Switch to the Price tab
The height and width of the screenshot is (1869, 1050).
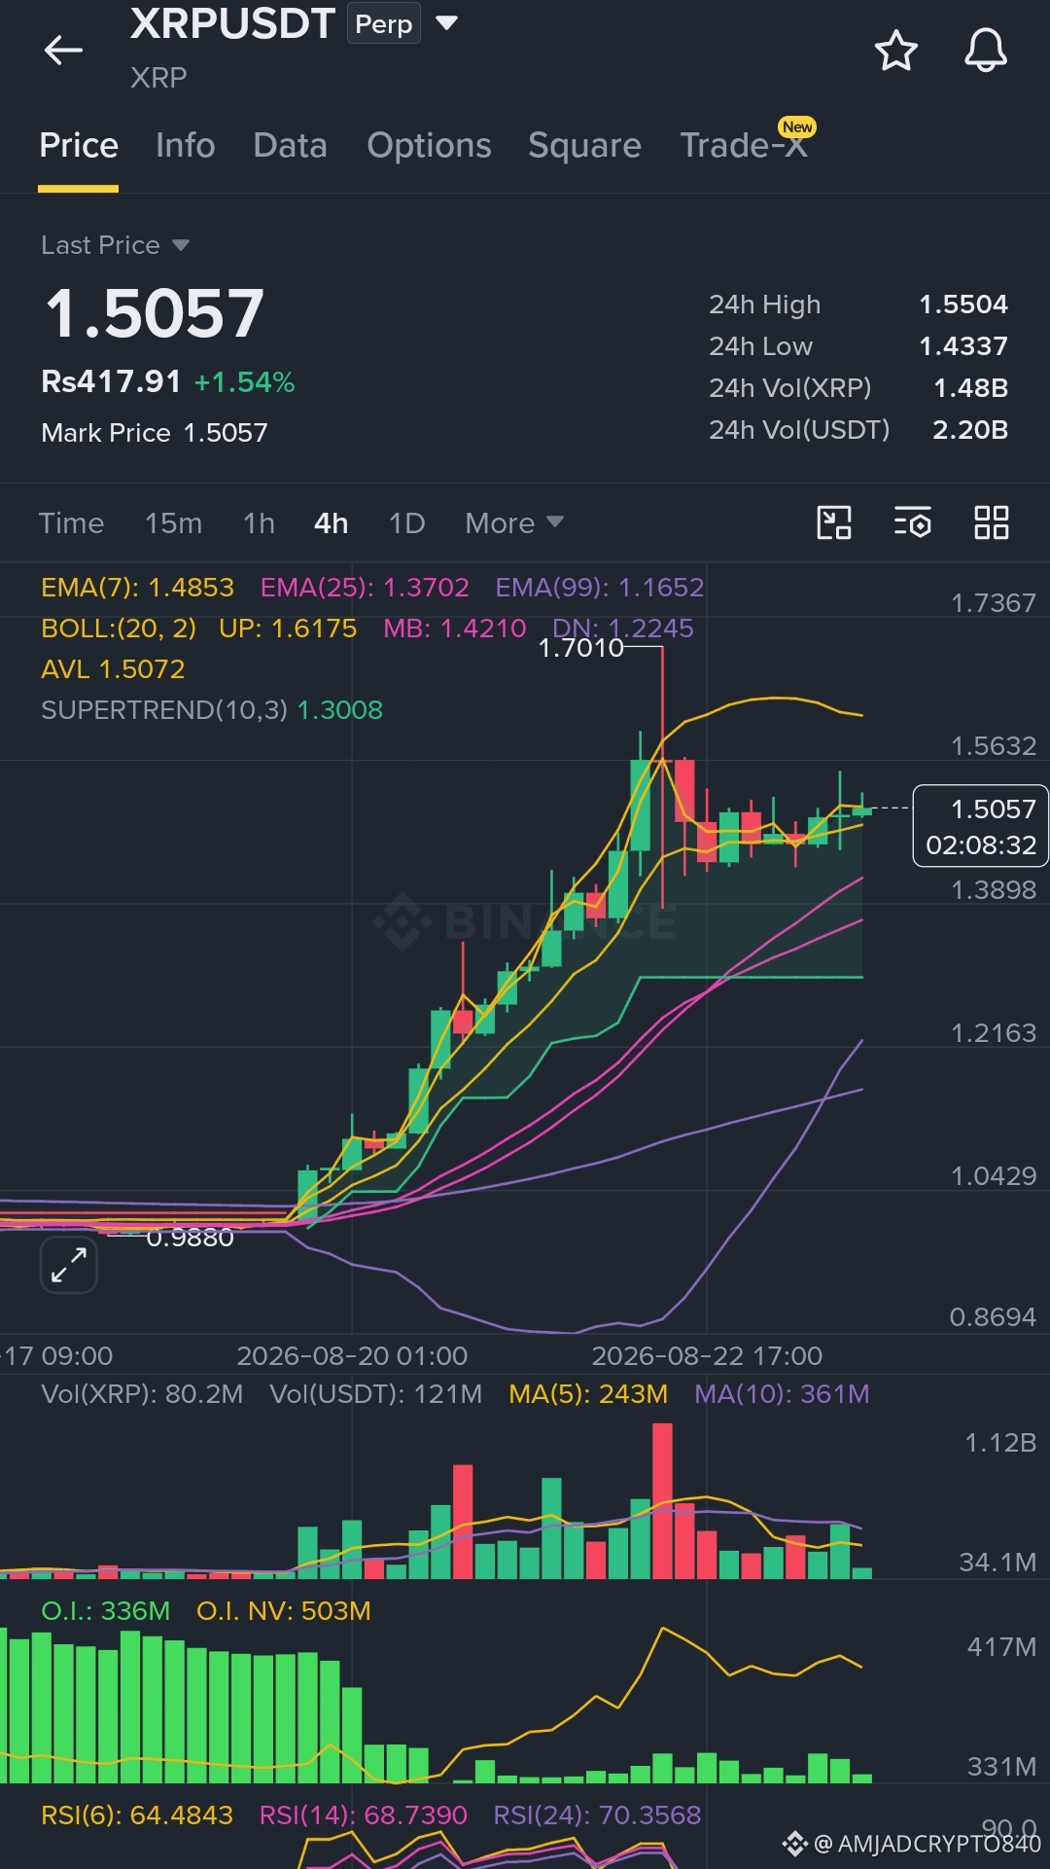[x=79, y=146]
